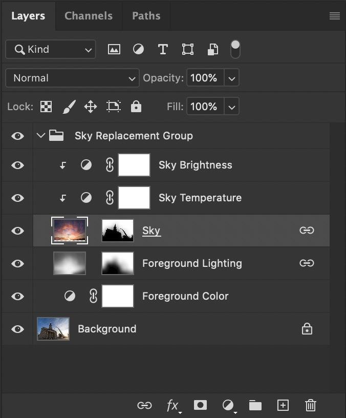This screenshot has height=418, width=346.
Task: Click the Fill percentage field
Action: click(x=204, y=107)
